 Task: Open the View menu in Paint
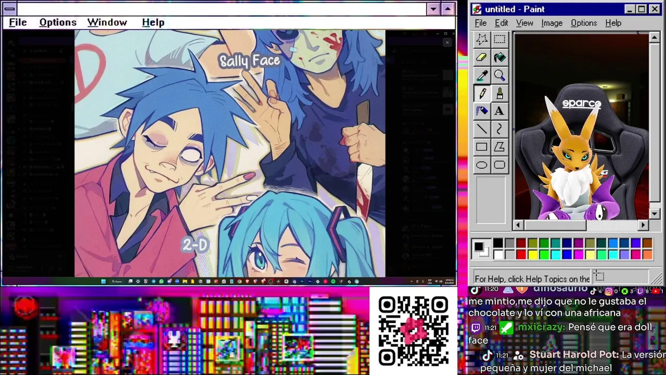524,23
